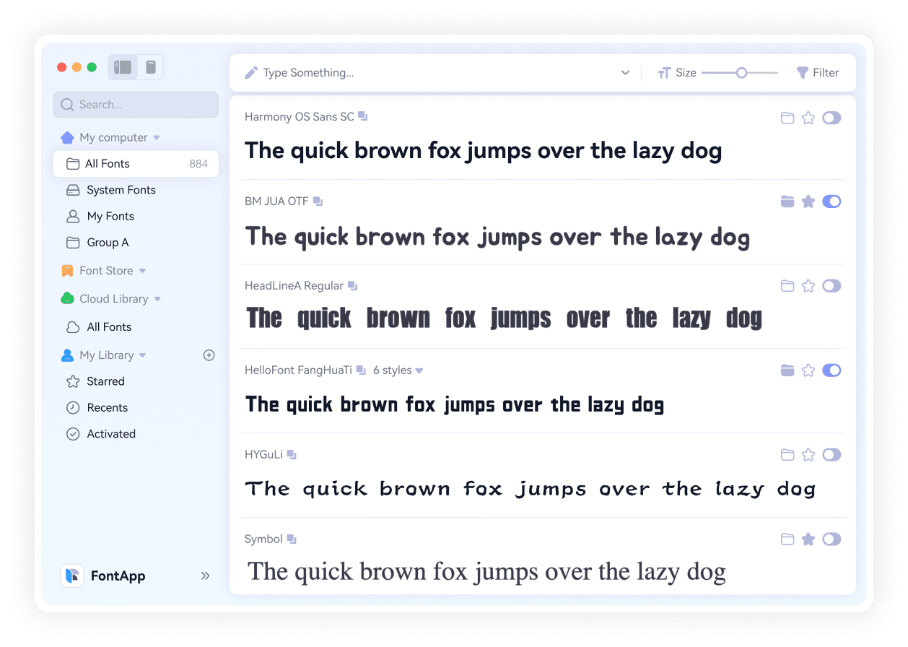This screenshot has height=647, width=908.
Task: Switch to compact panel view icon
Action: 151,67
